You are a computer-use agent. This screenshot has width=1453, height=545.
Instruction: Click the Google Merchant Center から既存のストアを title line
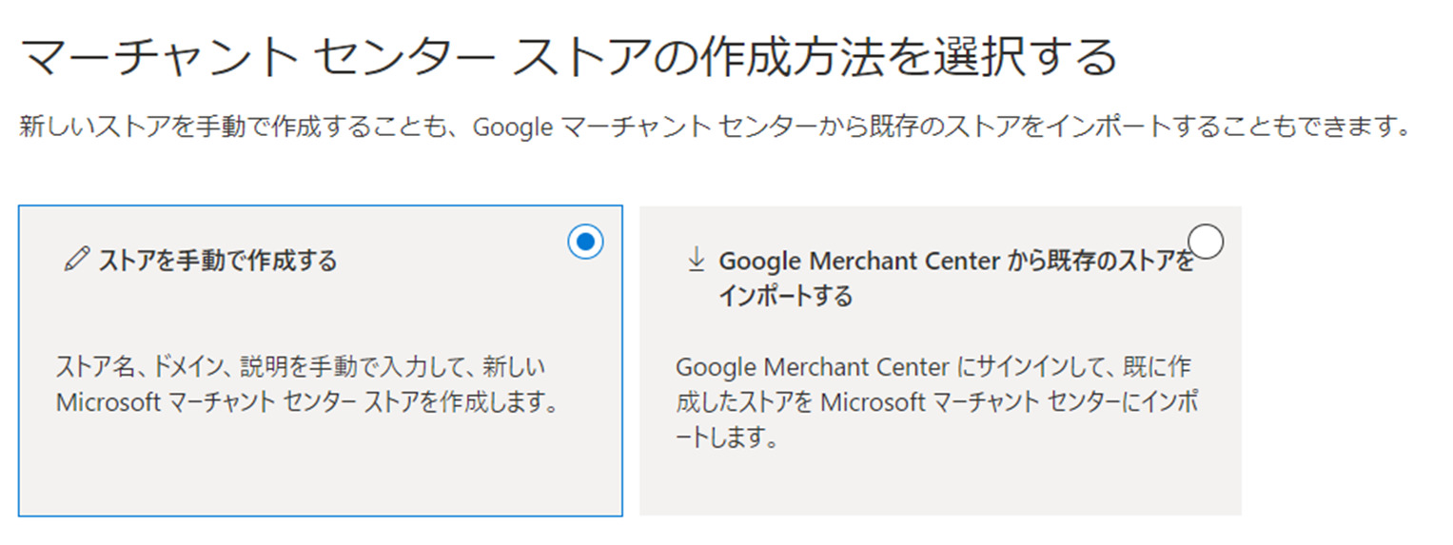coord(955,261)
